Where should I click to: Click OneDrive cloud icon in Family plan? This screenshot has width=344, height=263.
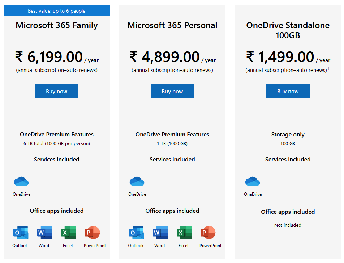coord(21,181)
